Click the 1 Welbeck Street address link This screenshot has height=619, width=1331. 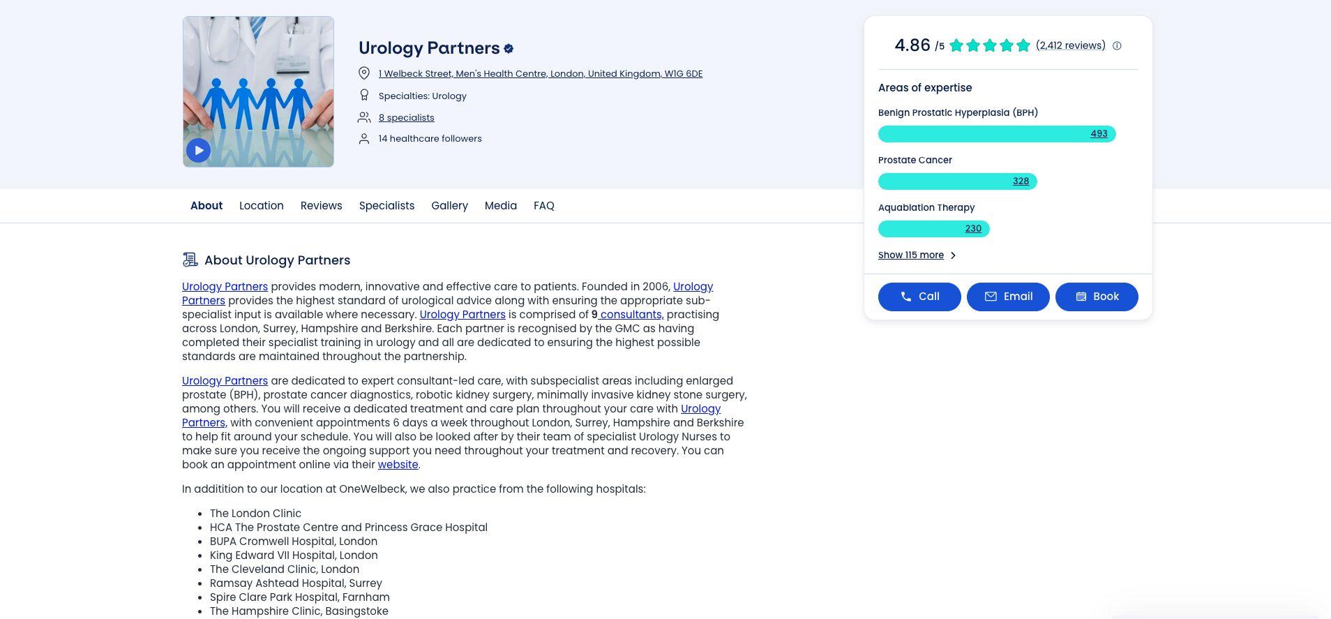click(x=541, y=74)
